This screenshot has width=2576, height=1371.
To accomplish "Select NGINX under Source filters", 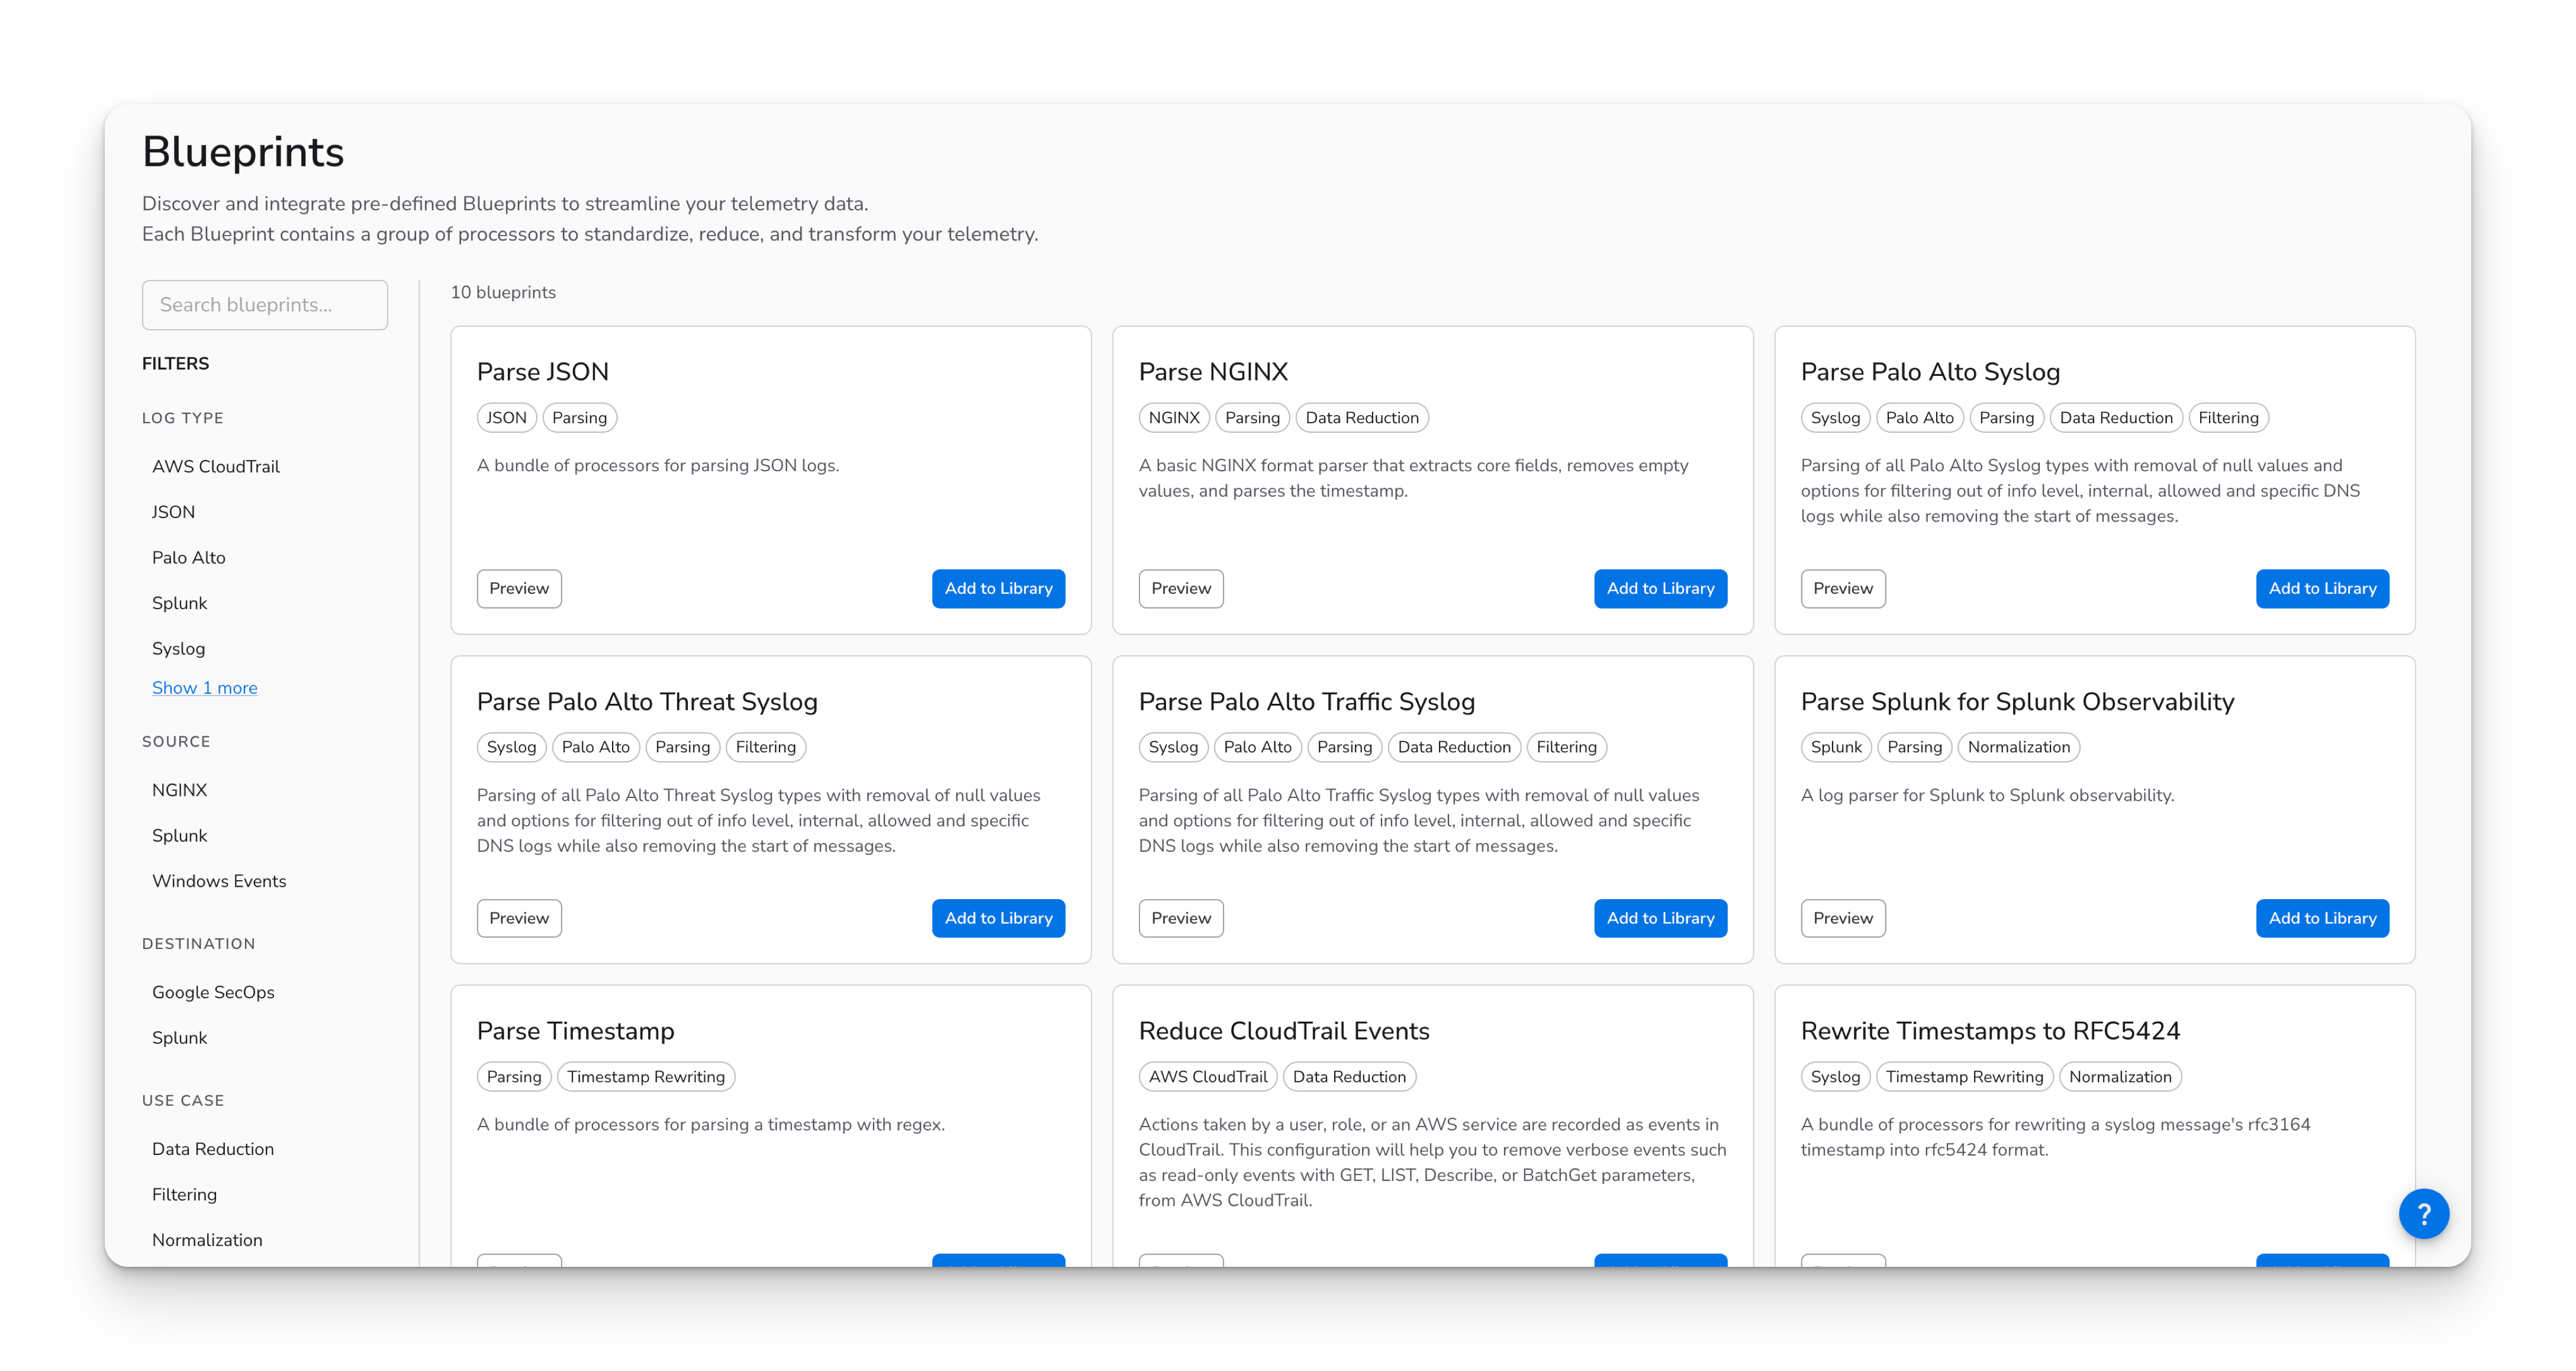I will click(179, 790).
